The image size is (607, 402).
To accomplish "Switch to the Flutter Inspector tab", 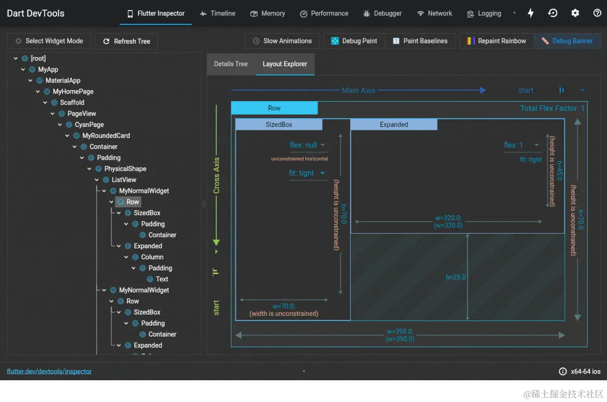I will tap(156, 14).
